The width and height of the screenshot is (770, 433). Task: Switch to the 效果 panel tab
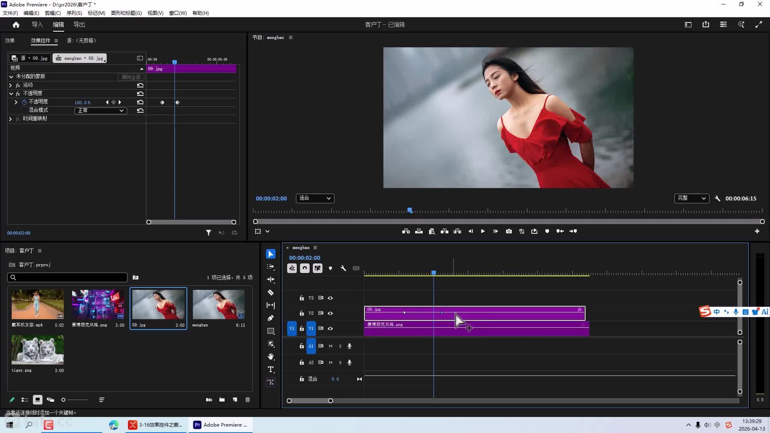click(x=10, y=41)
